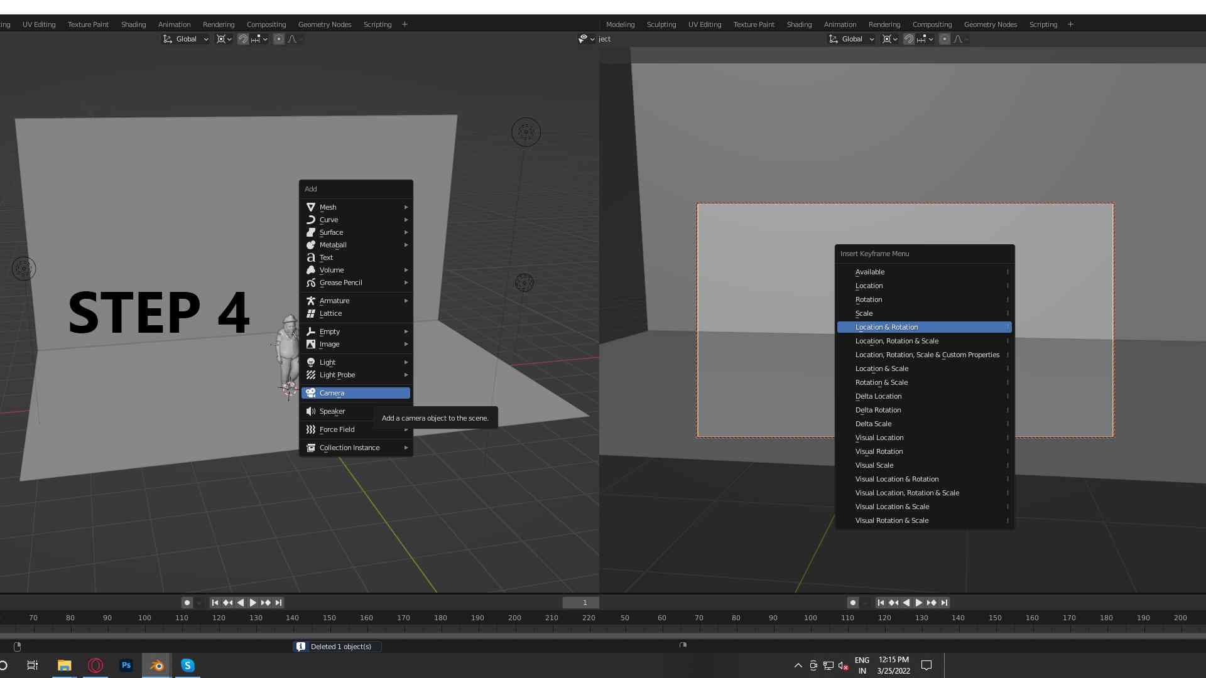Open Blender from the Windows taskbar
Screen dimensions: 1206x678
click(156, 665)
